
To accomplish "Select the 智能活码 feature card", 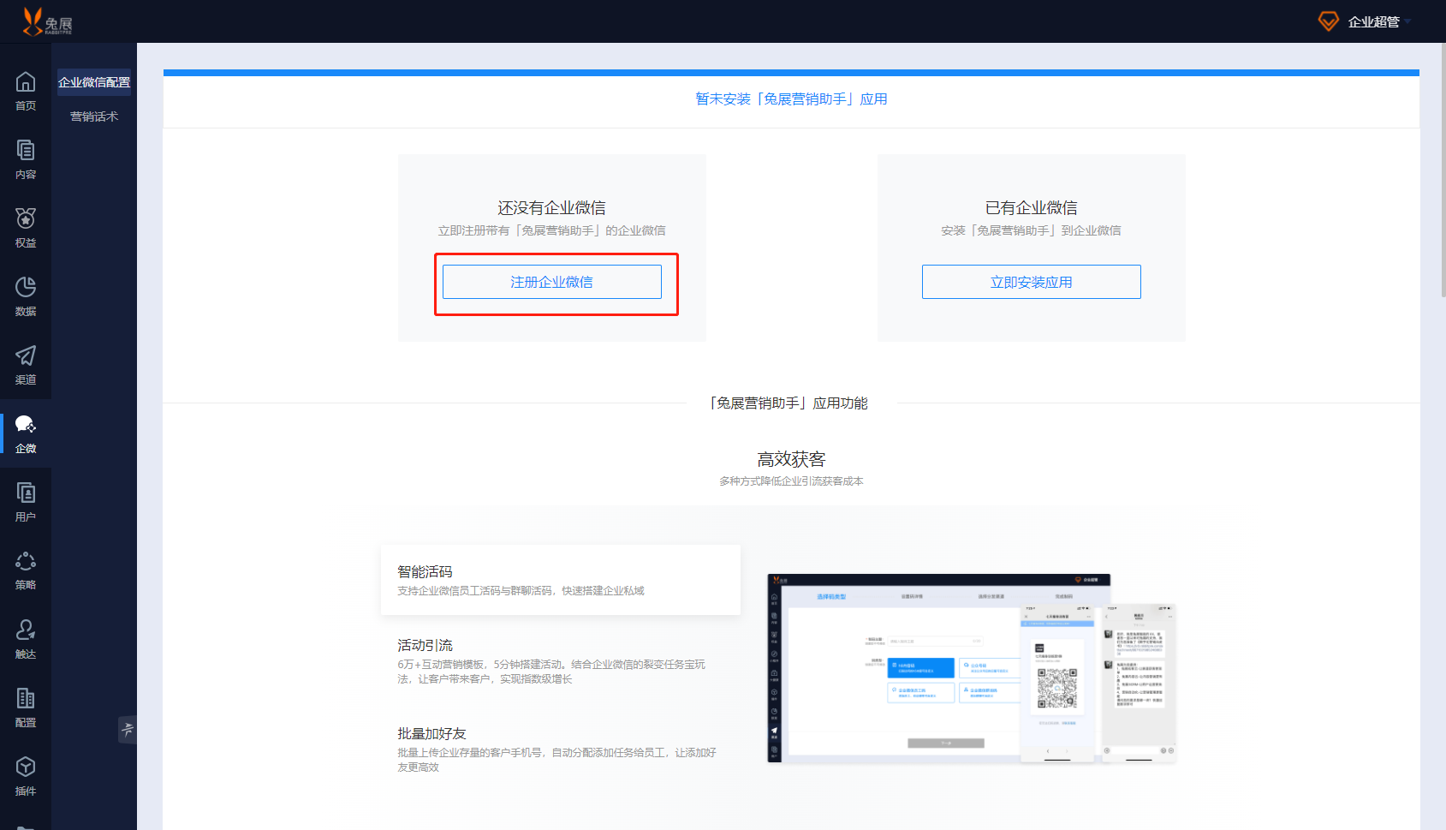I will point(561,580).
